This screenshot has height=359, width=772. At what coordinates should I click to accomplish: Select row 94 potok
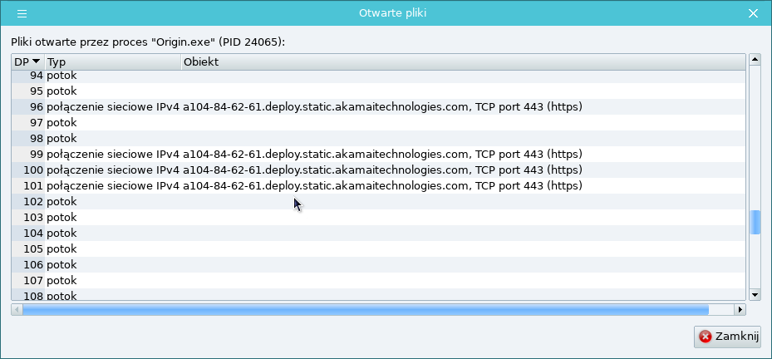[379, 76]
